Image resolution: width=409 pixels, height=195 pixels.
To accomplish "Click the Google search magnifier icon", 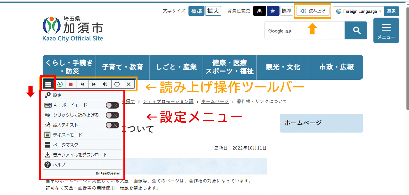I will pyautogui.click(x=355, y=30).
